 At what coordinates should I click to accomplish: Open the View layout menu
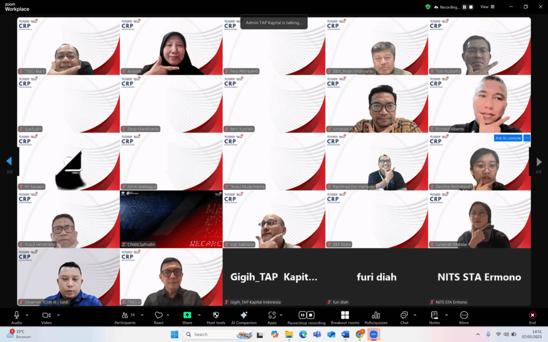pos(487,6)
